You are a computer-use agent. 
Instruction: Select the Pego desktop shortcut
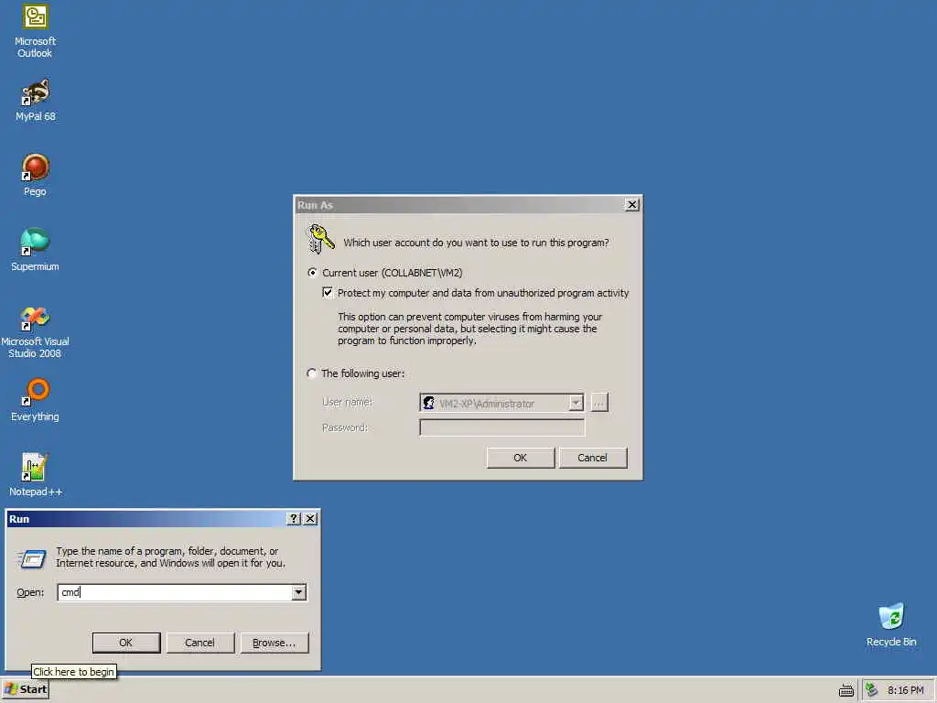tap(36, 175)
